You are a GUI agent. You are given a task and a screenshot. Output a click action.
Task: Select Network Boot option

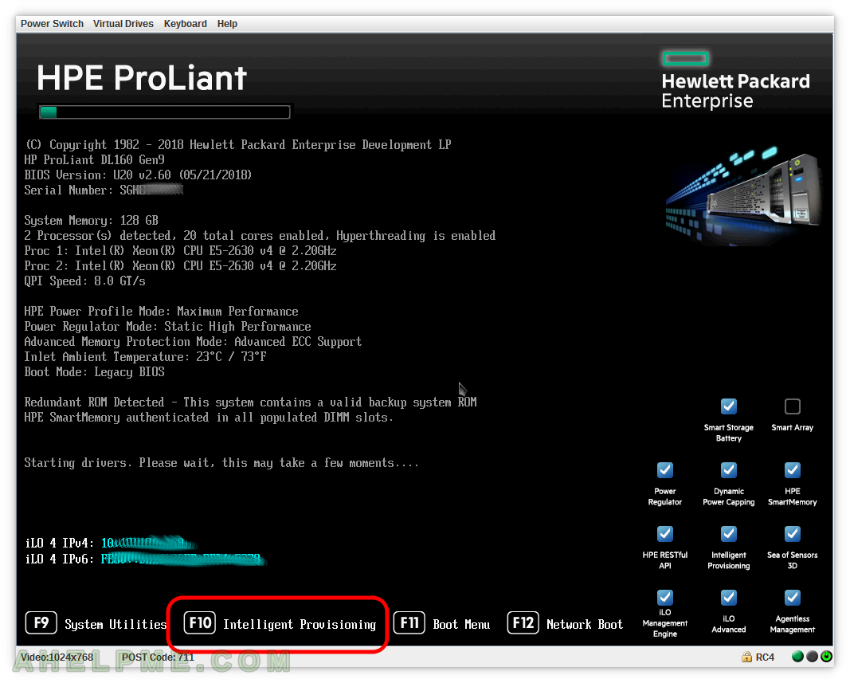(x=585, y=624)
